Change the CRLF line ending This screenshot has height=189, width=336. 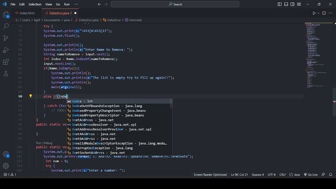(x=282, y=175)
